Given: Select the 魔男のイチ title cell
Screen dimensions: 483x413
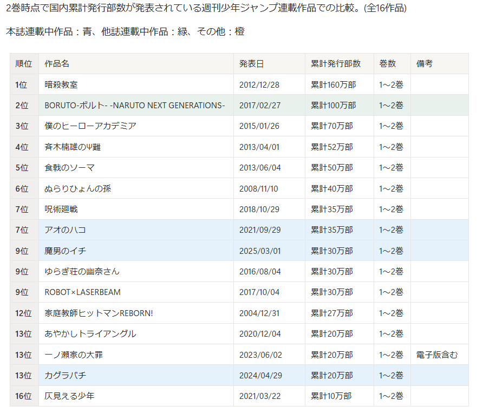Looking at the screenshot, I should (66, 251).
